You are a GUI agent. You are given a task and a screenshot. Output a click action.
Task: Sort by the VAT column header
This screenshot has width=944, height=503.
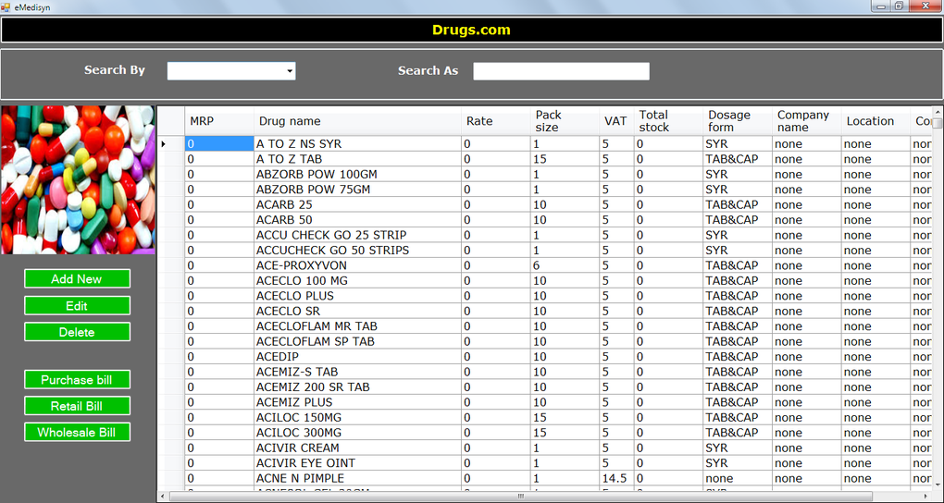(x=617, y=121)
